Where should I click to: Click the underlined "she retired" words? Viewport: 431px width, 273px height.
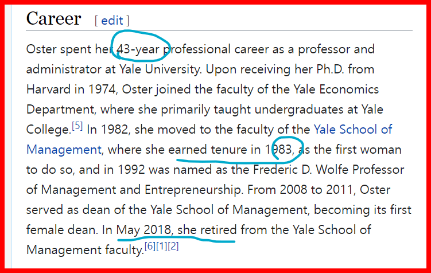(207, 231)
